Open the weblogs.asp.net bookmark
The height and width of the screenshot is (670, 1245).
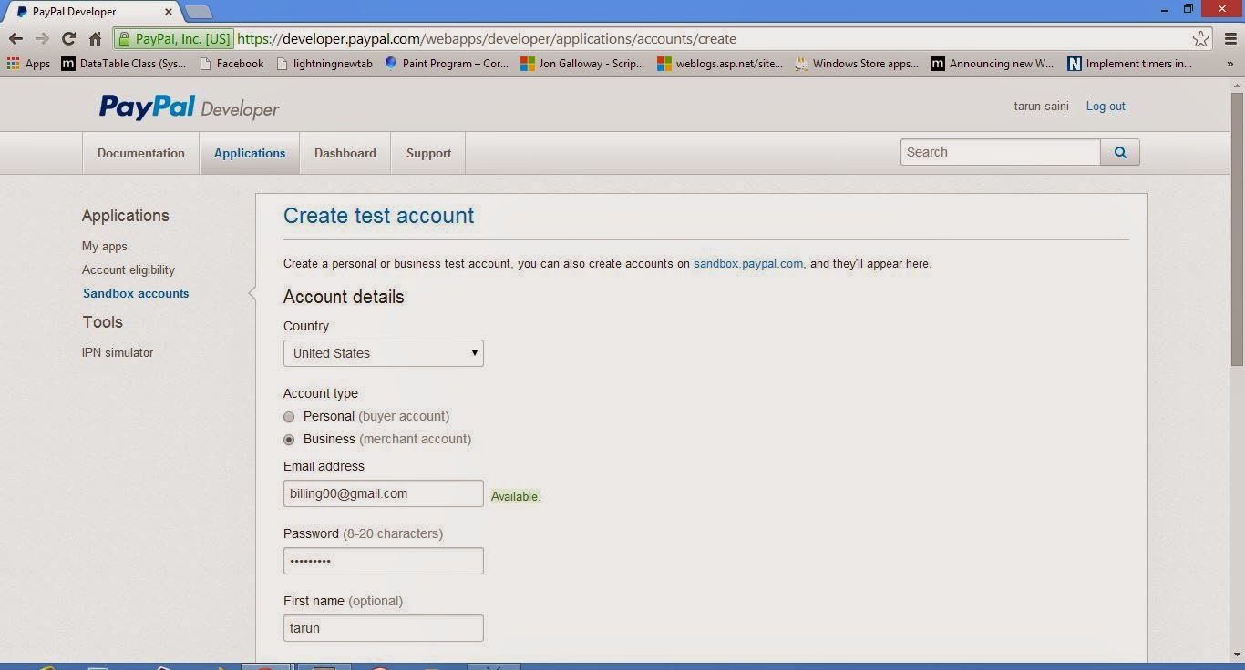[x=720, y=64]
